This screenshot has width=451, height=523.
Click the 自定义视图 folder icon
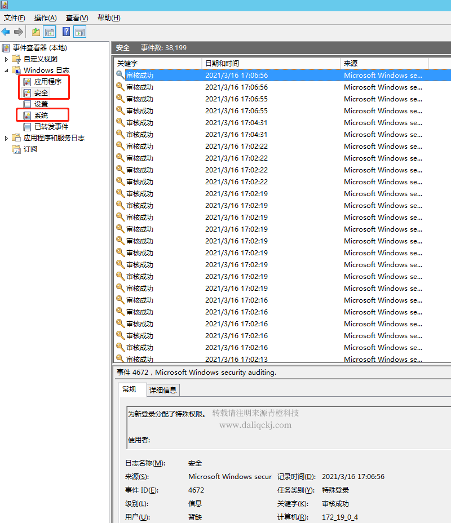click(x=16, y=59)
